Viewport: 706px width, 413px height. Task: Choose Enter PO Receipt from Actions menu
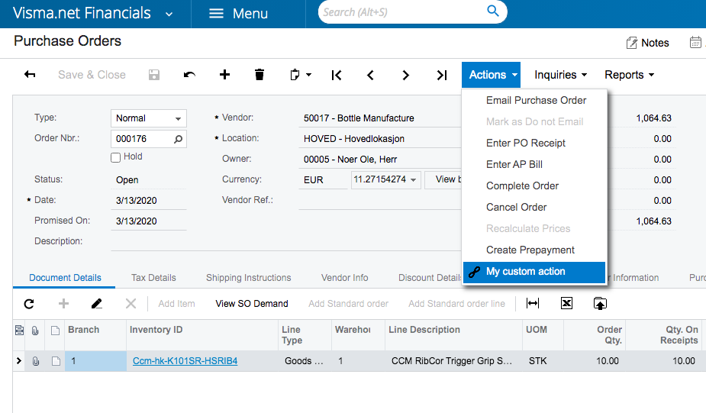pyautogui.click(x=525, y=143)
